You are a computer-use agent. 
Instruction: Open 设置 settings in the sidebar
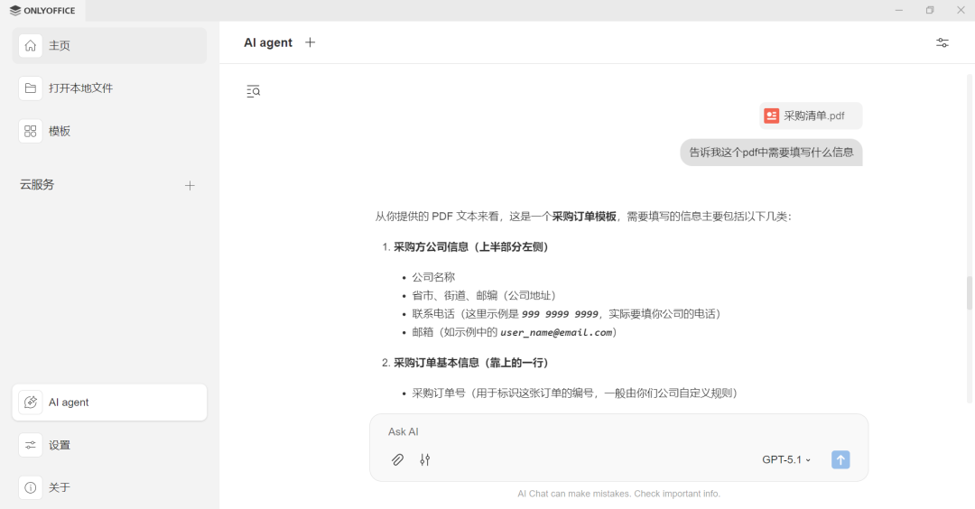click(x=109, y=445)
